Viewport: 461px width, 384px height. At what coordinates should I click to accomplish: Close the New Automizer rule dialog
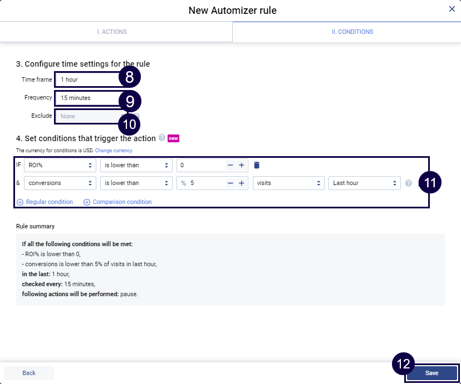tap(452, 9)
